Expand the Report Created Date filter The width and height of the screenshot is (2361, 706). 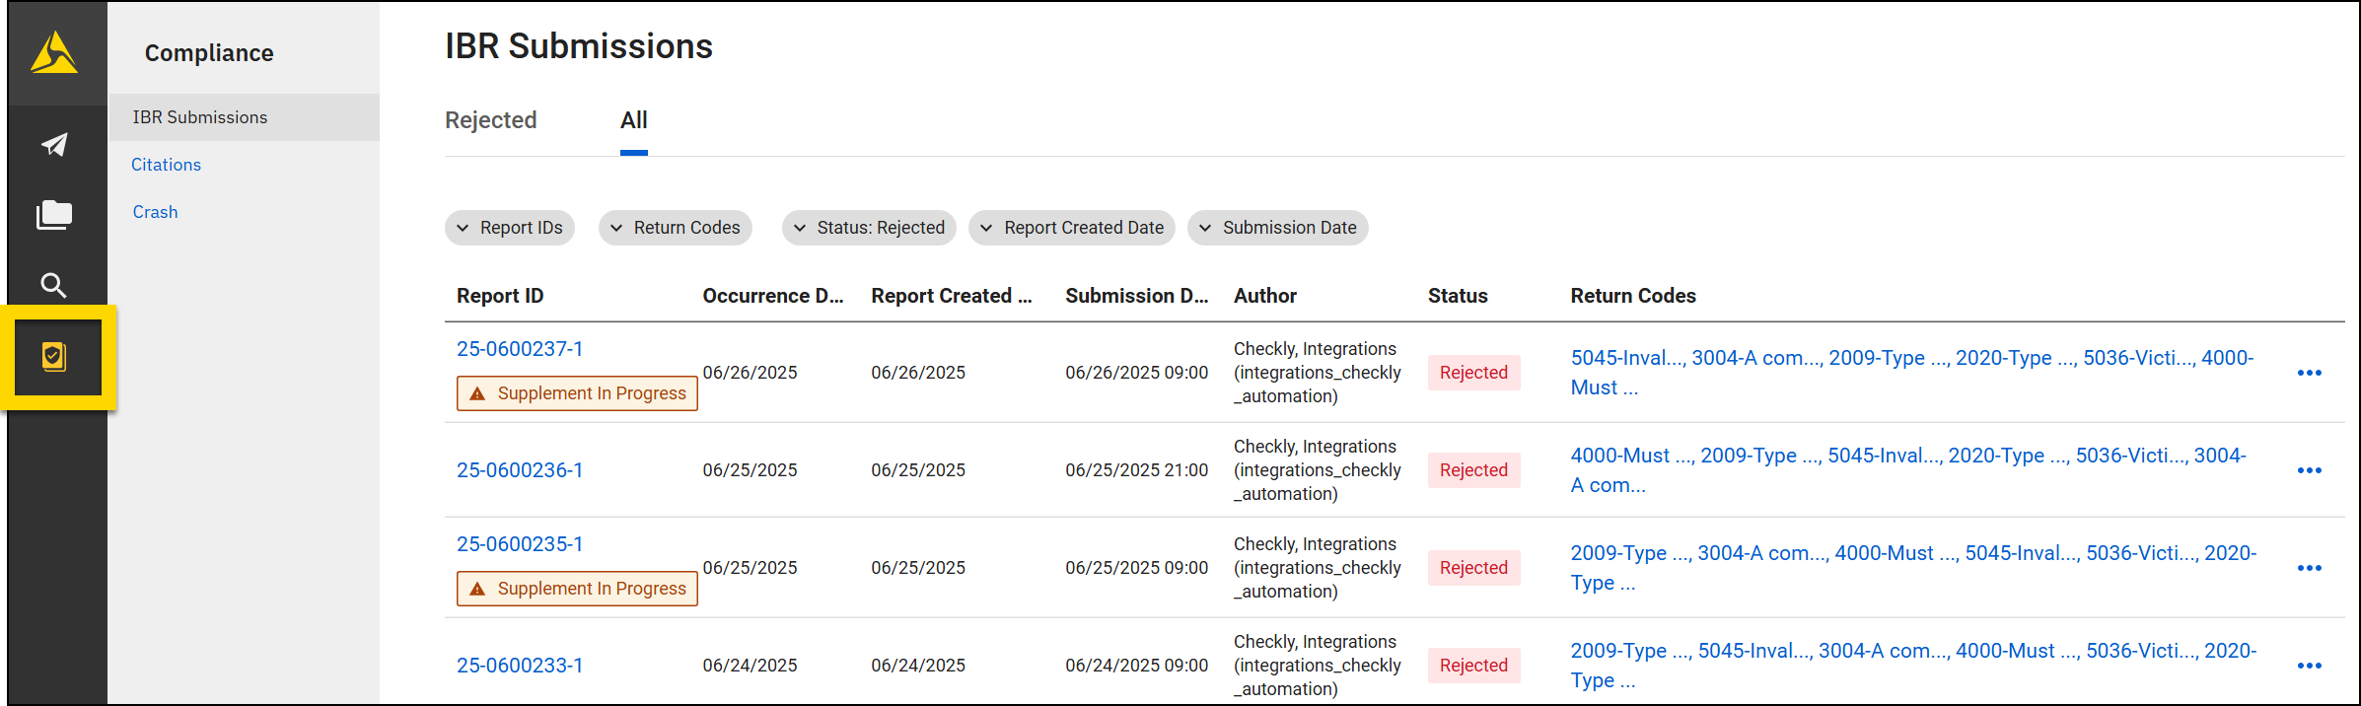click(1071, 228)
